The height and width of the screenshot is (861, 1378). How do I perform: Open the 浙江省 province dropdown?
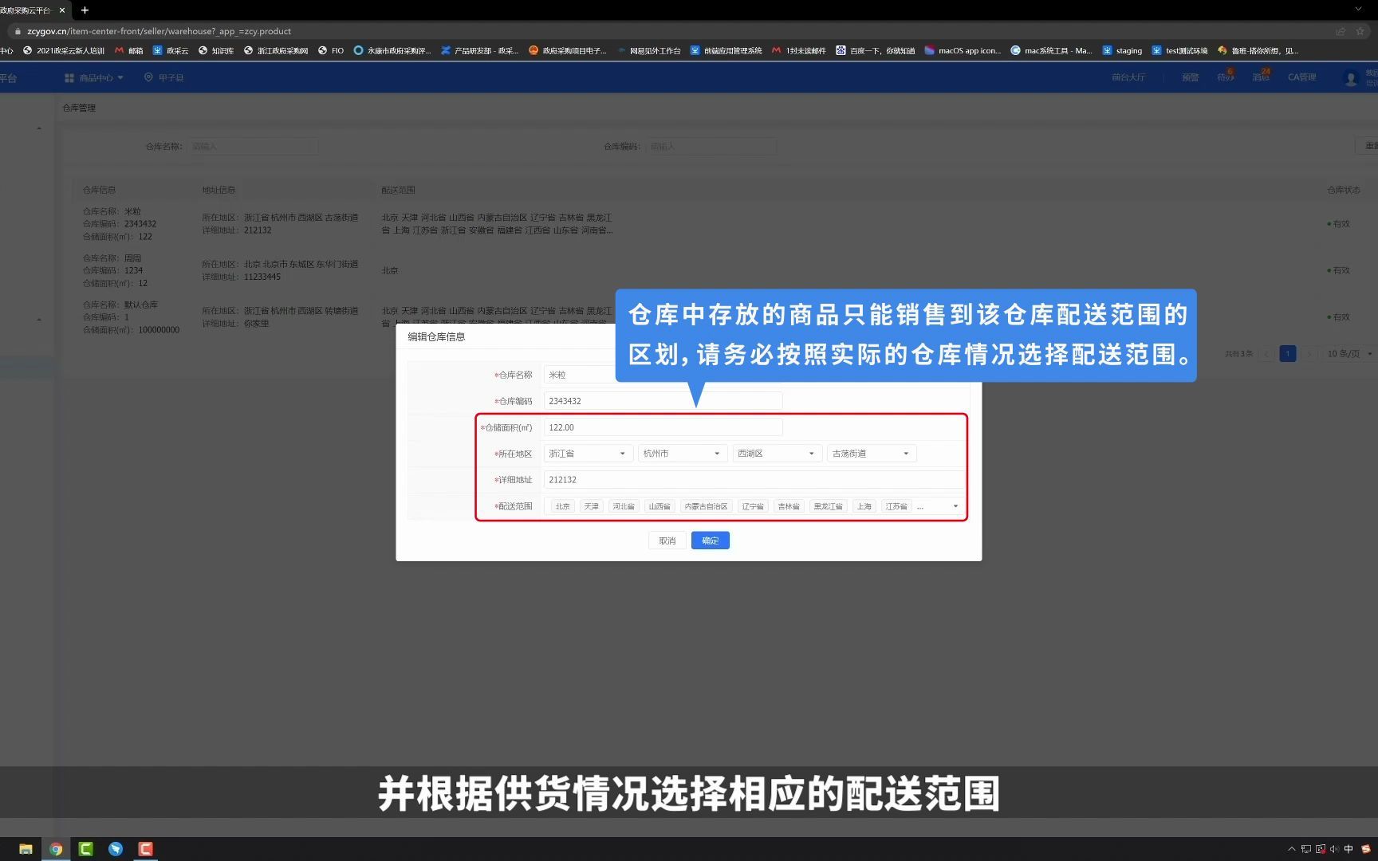point(589,454)
